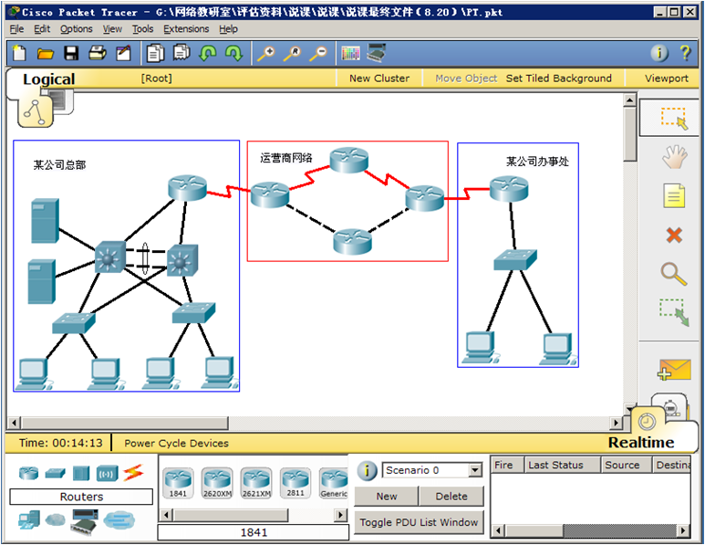
Task: Switch to Realtime mode
Action: (x=641, y=442)
